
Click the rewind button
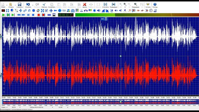click(x=19, y=15)
